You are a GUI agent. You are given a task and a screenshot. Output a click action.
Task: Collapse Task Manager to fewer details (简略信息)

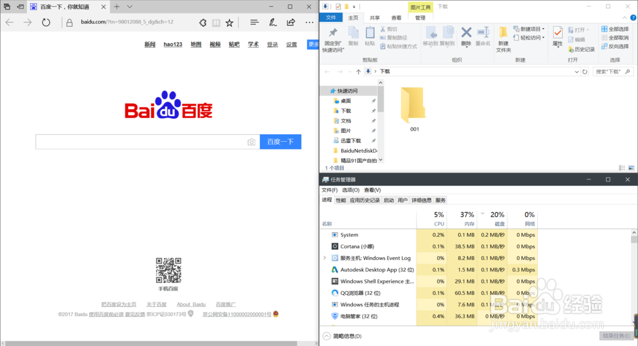[342, 336]
